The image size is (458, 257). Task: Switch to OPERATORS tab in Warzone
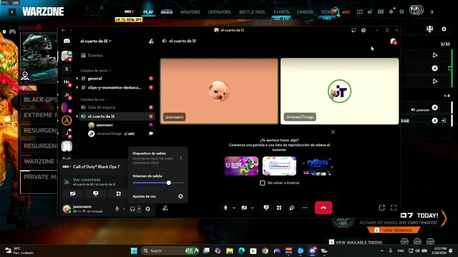coord(219,12)
